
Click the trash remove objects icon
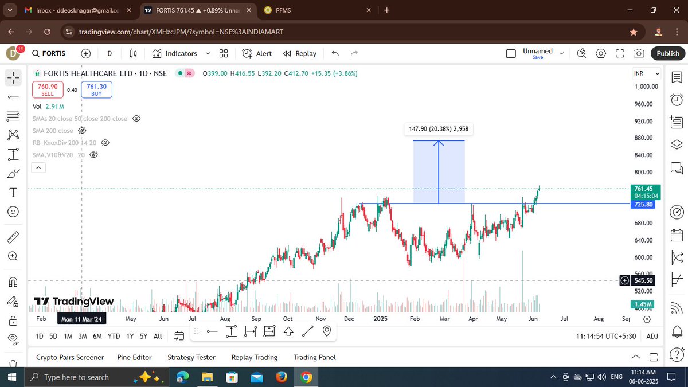click(x=13, y=363)
